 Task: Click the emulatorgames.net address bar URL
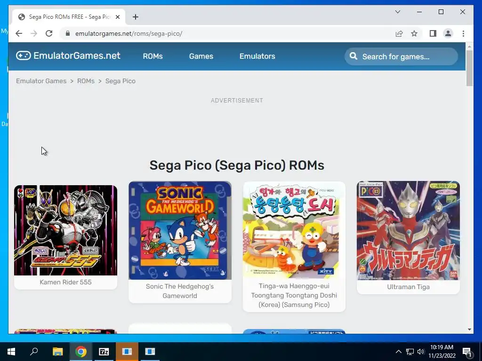coord(129,33)
